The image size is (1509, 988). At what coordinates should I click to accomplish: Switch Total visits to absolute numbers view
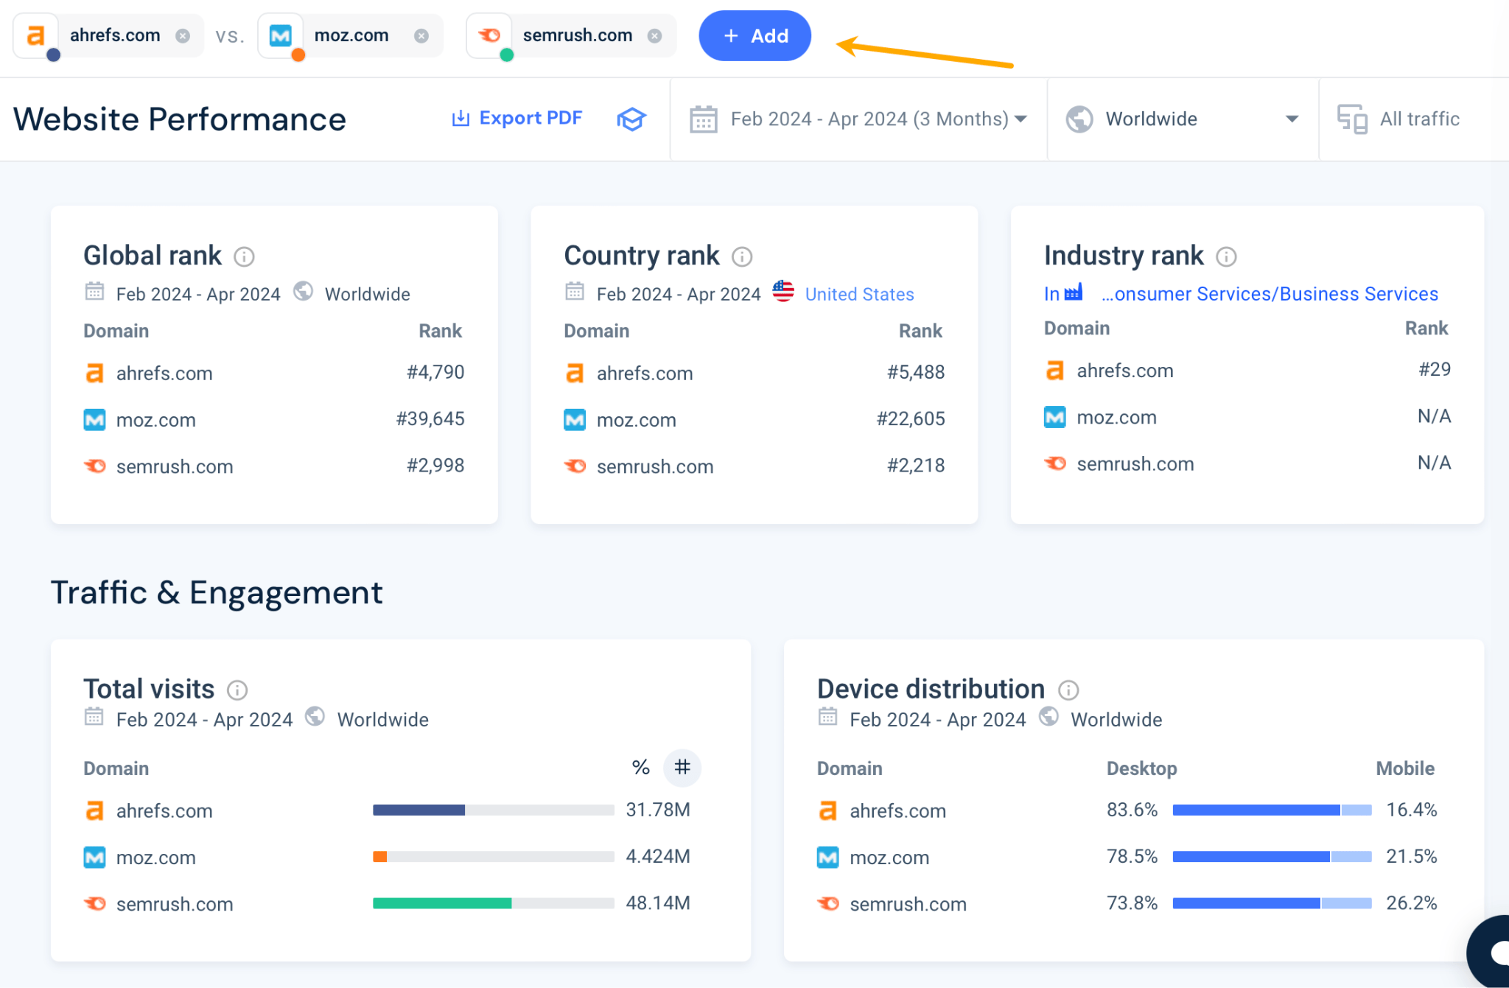(682, 768)
